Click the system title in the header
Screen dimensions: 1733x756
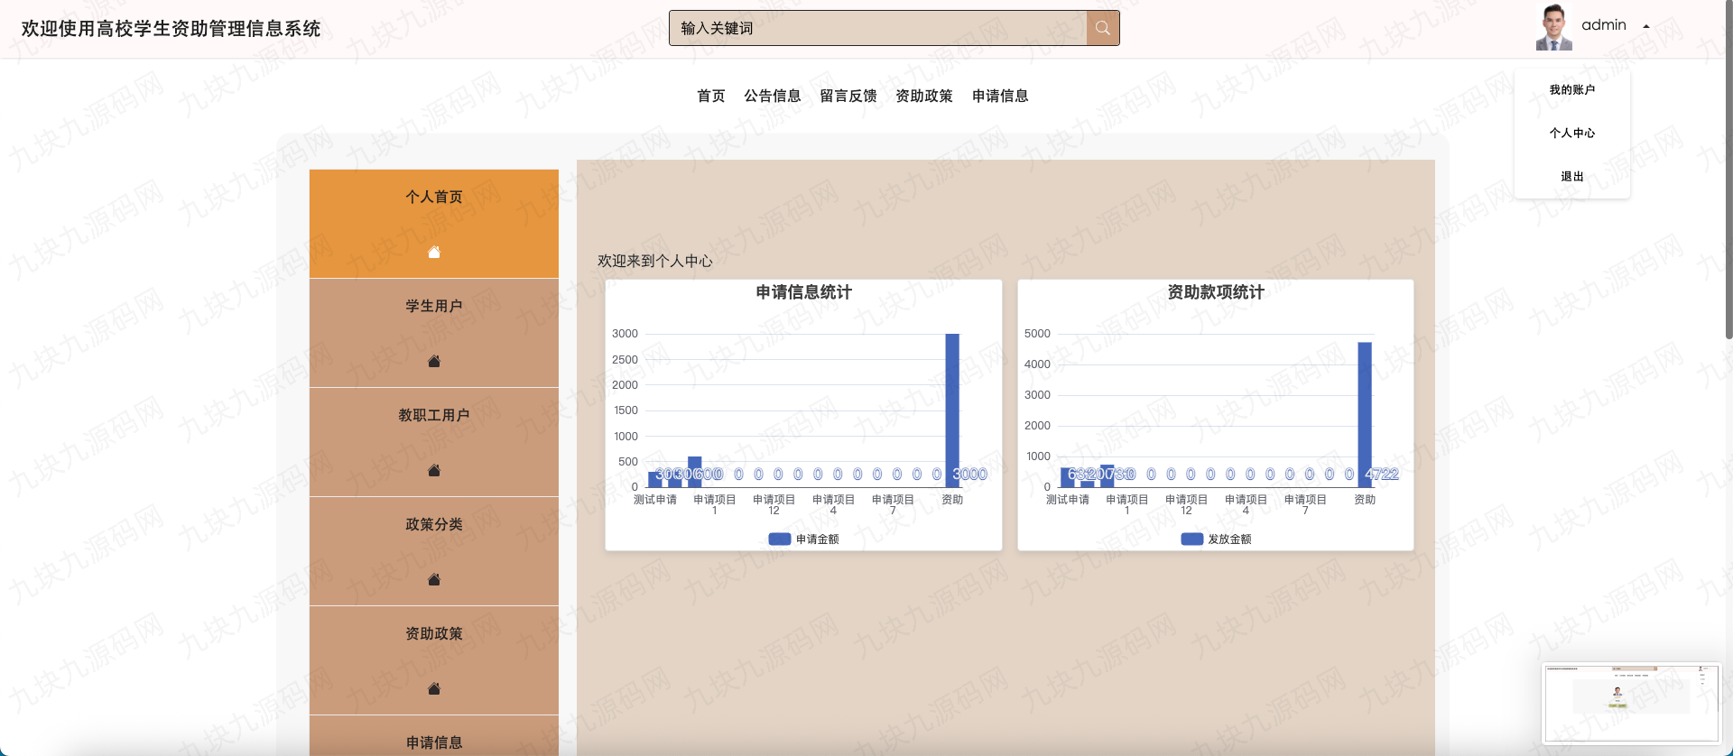point(171,28)
